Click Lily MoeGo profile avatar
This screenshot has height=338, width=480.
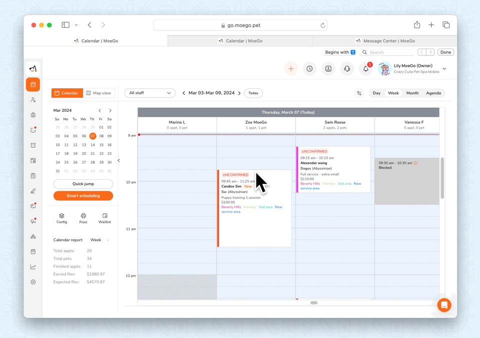(384, 69)
